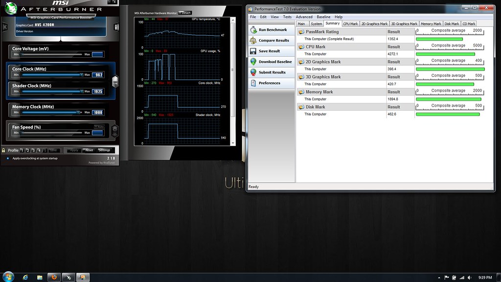Click the Memory Clock value field 1000
Screen dimensions: 501x282
point(98,113)
